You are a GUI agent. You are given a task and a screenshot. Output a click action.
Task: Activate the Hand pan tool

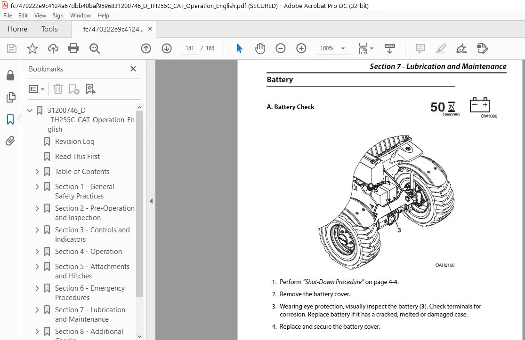[x=260, y=48]
